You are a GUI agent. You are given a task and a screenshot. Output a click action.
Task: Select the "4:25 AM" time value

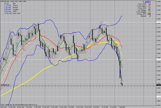(7, 11)
